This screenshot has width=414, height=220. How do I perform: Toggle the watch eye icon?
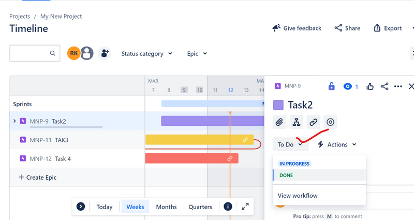(x=348, y=86)
